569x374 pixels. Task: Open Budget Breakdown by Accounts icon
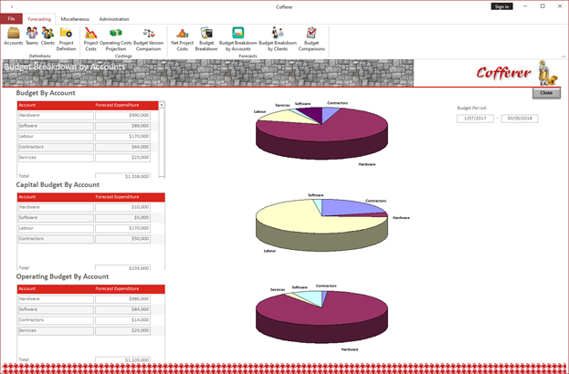[238, 39]
